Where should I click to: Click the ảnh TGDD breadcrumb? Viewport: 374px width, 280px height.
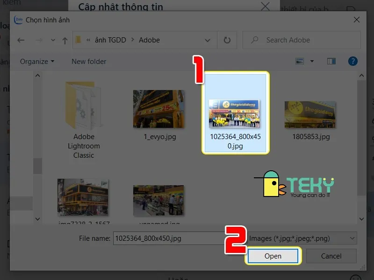click(x=111, y=40)
